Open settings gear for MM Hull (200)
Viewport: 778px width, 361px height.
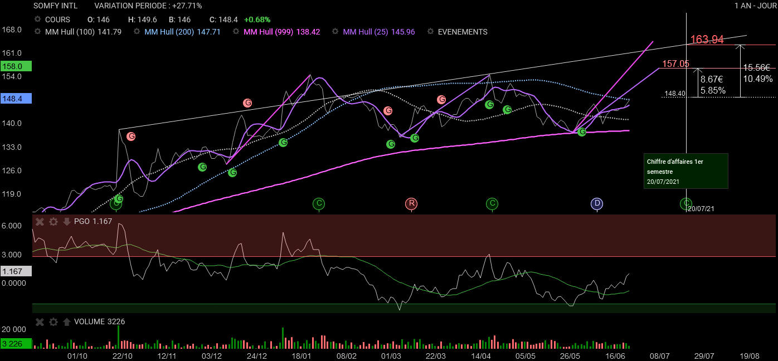click(x=137, y=32)
